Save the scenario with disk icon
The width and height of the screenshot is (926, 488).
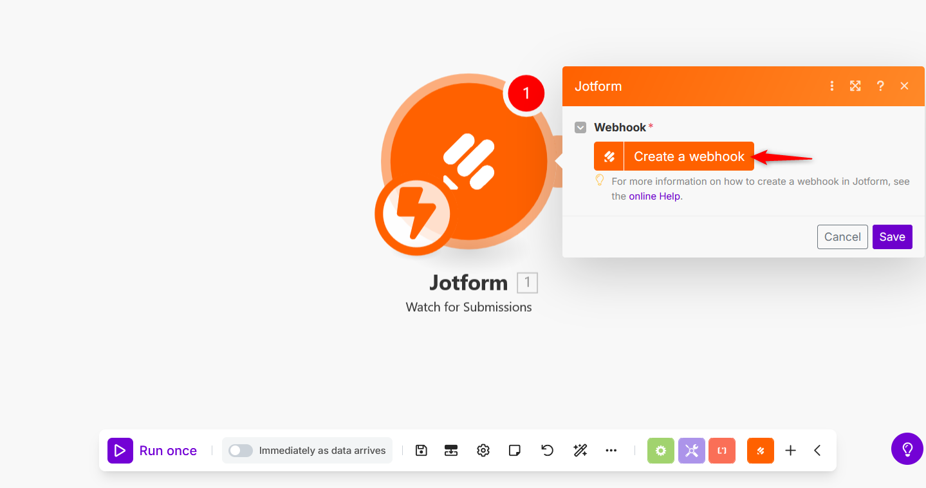click(x=421, y=451)
